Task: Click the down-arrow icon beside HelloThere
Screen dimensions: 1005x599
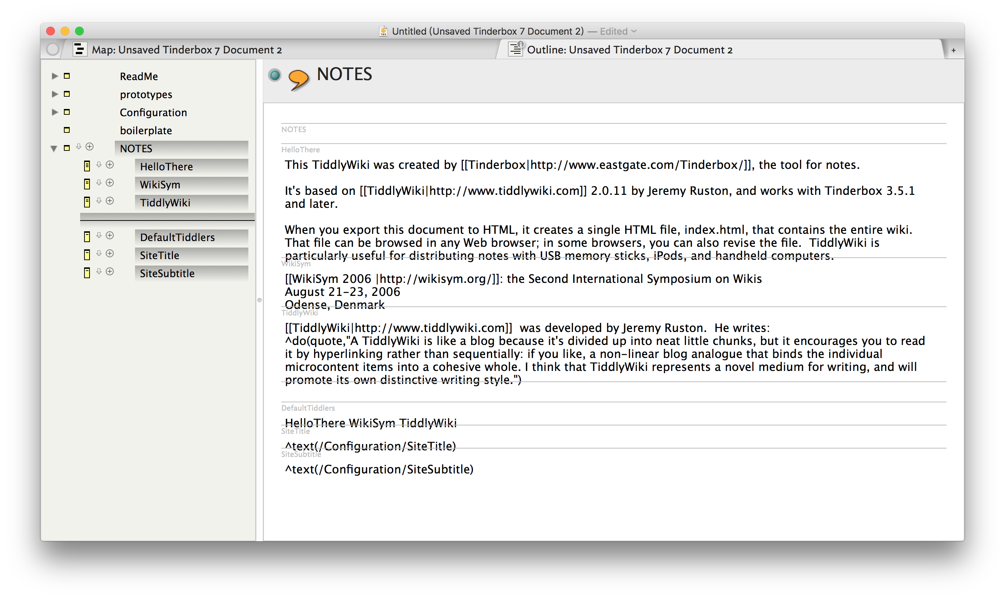Action: (99, 165)
